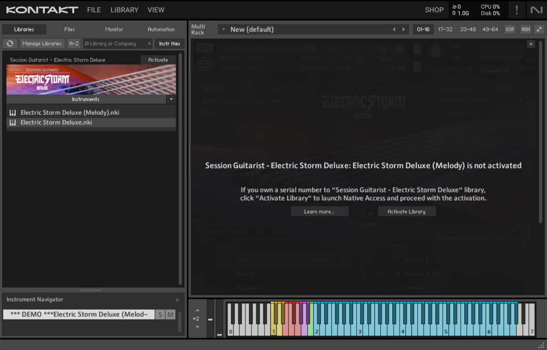
Task: Click the refresh libraries icon
Action: click(10, 44)
